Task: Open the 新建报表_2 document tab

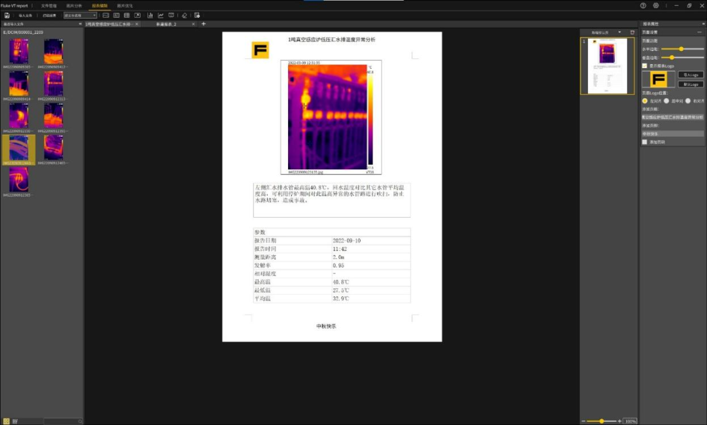Action: [x=166, y=24]
